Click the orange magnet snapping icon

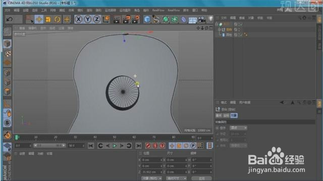(x=7, y=135)
